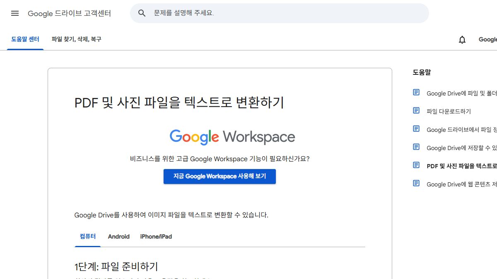Click article icon beside Google Drive에 저장할 수
Screen dimensions: 497x279
tap(416, 147)
